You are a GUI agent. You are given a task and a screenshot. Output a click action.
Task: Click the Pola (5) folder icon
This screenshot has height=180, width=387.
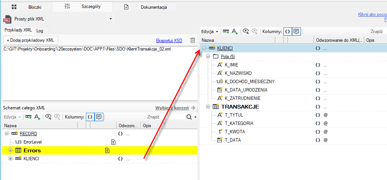[216, 57]
